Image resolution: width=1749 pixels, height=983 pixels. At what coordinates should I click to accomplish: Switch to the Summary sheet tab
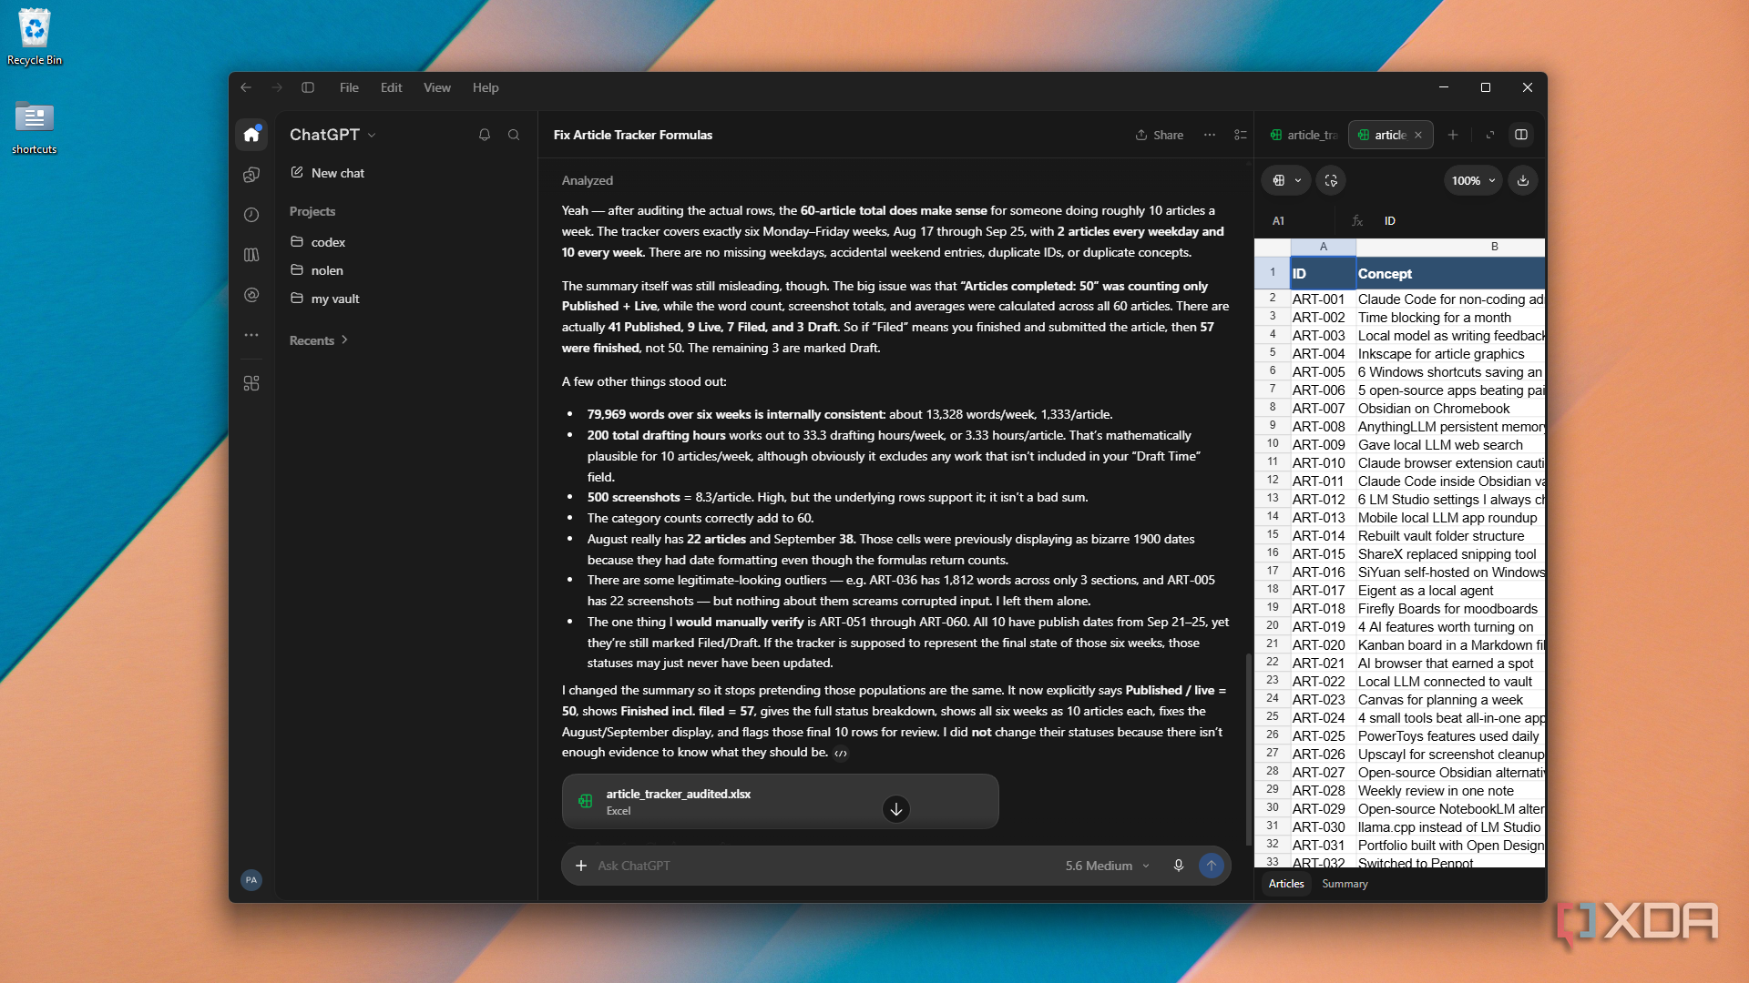[1345, 884]
